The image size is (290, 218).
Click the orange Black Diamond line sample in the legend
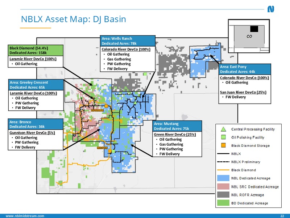(223, 170)
